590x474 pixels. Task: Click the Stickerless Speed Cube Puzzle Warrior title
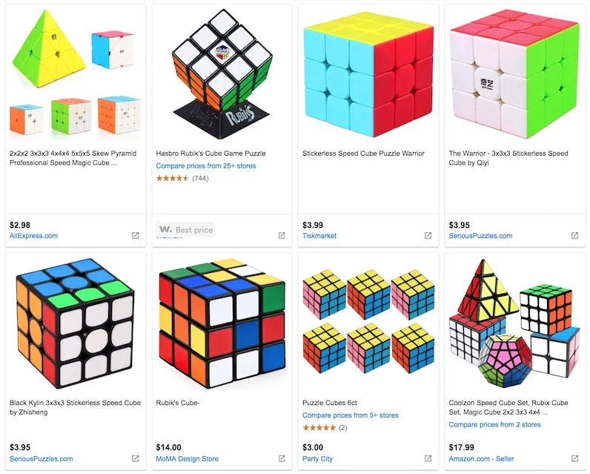click(x=363, y=154)
